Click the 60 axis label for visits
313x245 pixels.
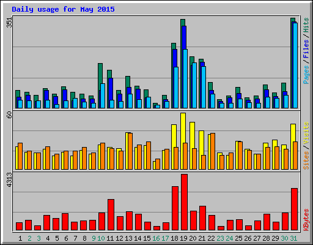pos(9,115)
